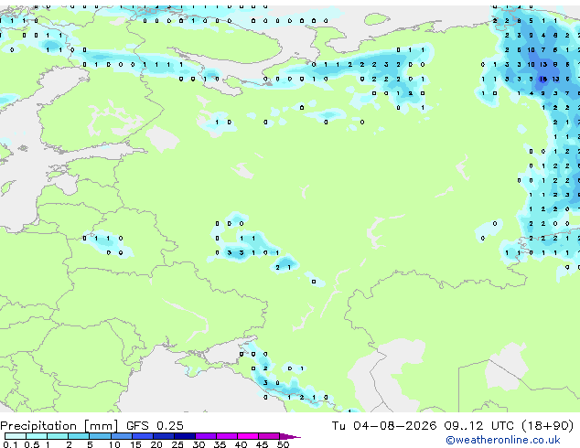Choose the 5–10 mm legend color box
Screen dimensions: 580x448
100,436
